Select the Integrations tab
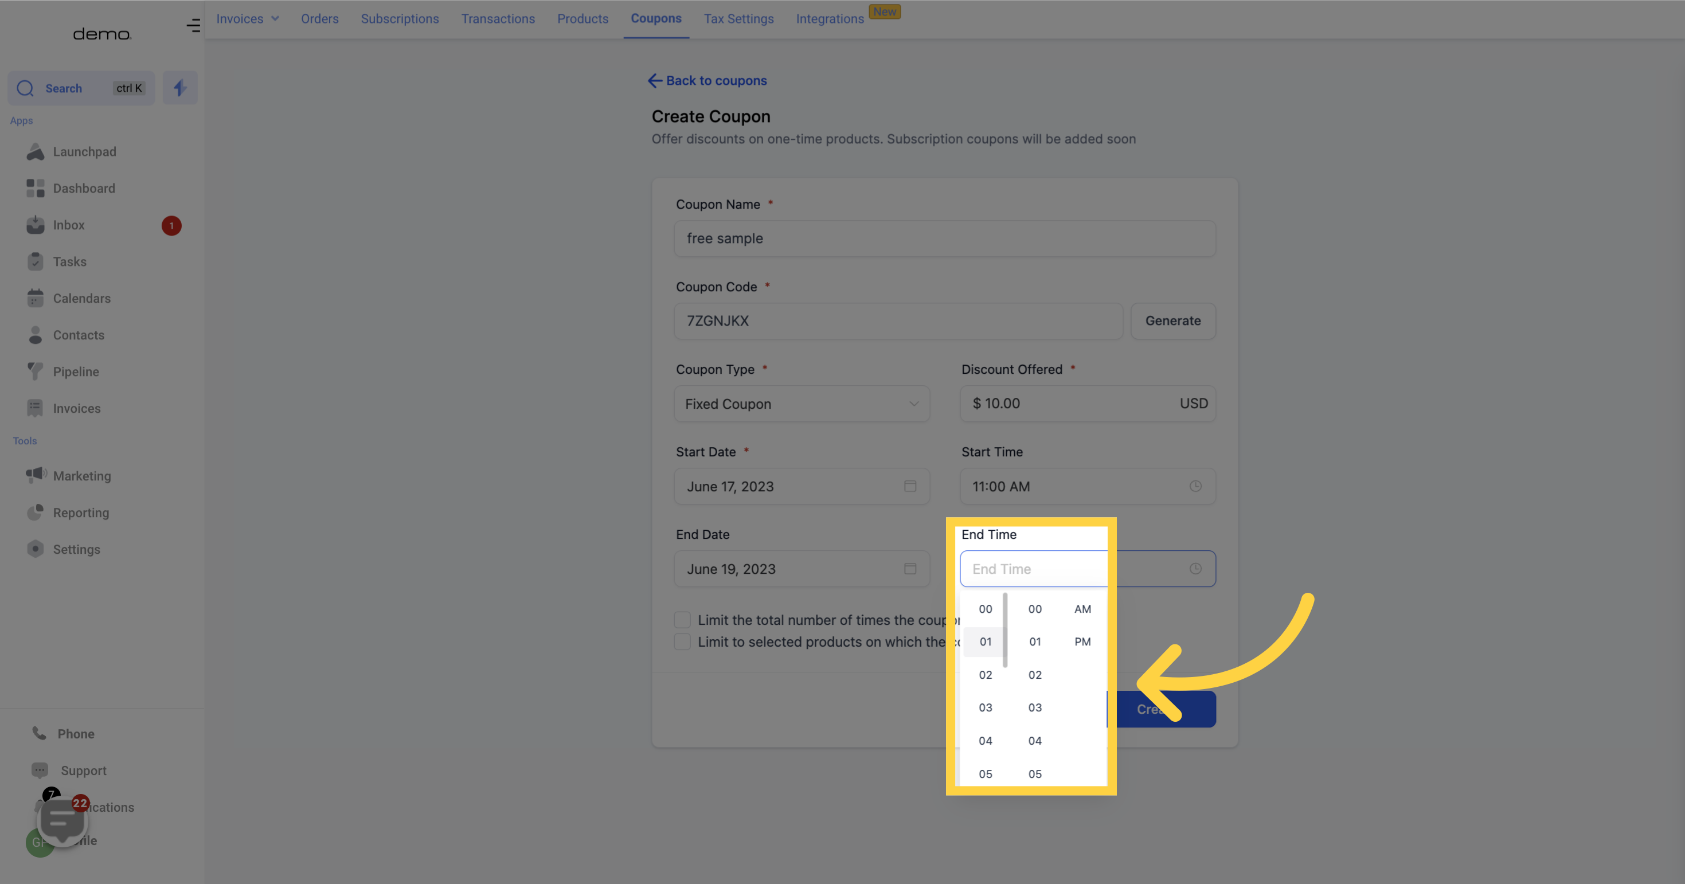 click(x=830, y=18)
